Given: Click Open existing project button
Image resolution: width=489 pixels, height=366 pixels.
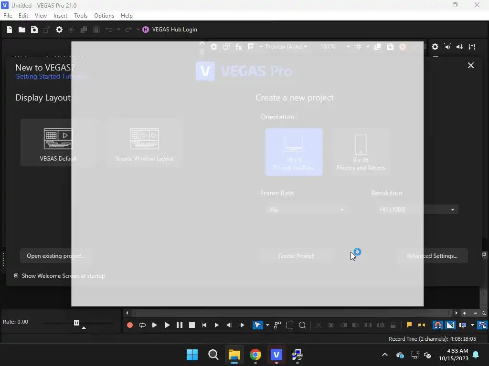Looking at the screenshot, I should tap(56, 256).
